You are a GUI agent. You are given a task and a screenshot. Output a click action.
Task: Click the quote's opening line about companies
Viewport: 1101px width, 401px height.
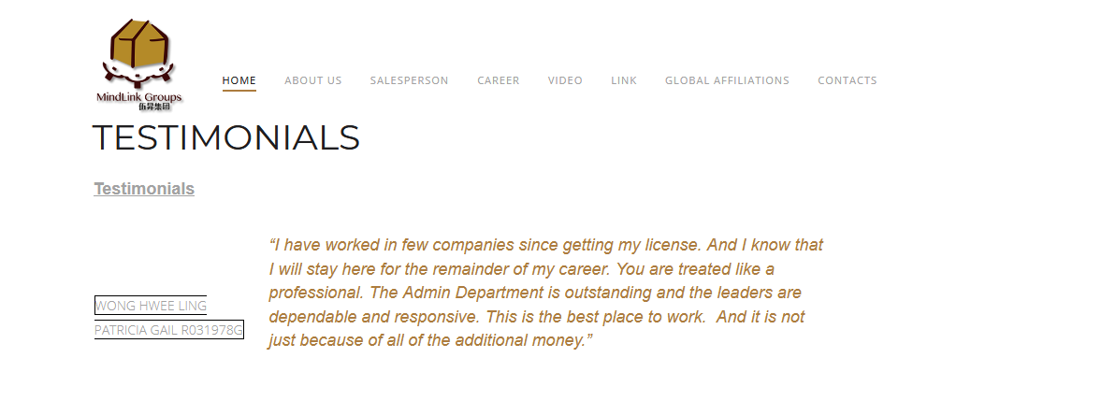click(546, 245)
